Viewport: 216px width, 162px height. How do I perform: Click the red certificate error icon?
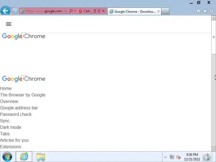(x=80, y=11)
